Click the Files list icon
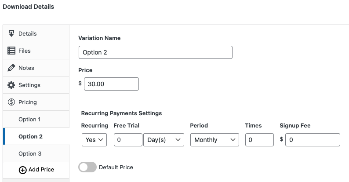 coord(11,51)
